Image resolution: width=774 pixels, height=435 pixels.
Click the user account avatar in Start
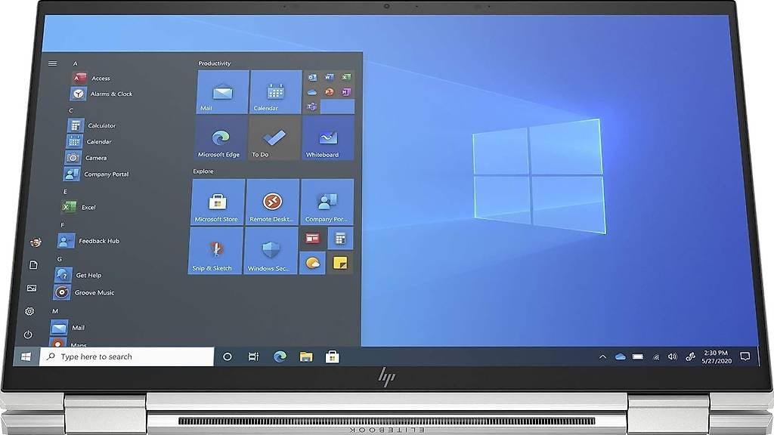pyautogui.click(x=36, y=242)
